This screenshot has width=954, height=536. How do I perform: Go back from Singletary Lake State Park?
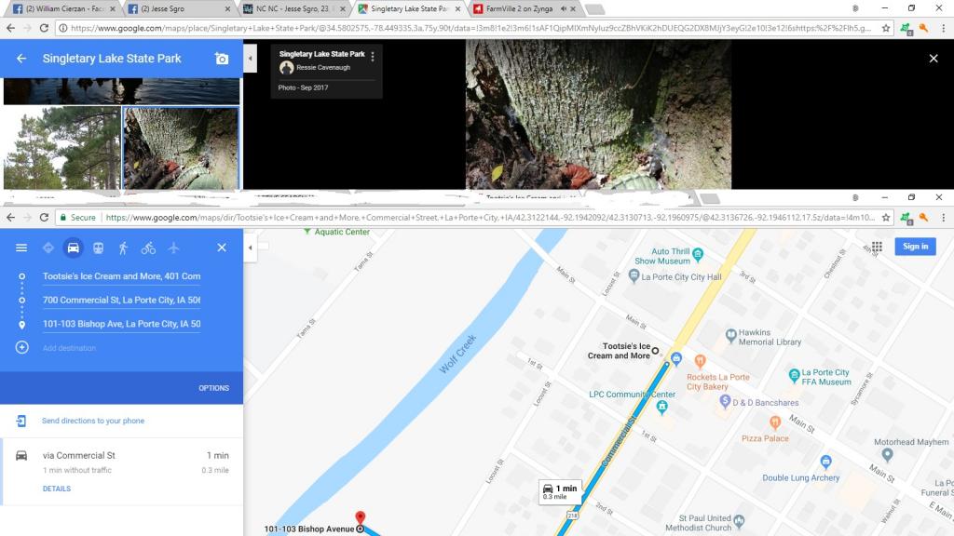[x=20, y=59]
